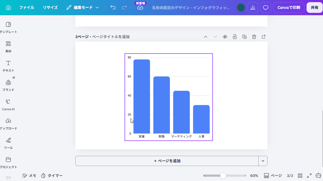
Task: Toggle page 3 visibility eye icon
Action: 225,37
